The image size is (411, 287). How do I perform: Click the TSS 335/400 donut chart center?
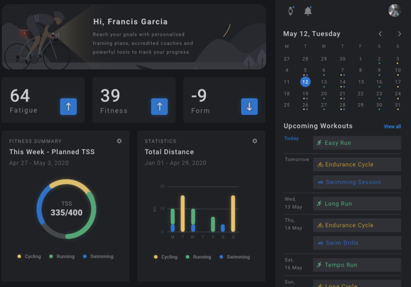point(66,209)
